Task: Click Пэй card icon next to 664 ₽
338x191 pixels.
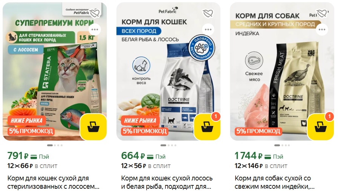Action: click(x=150, y=157)
